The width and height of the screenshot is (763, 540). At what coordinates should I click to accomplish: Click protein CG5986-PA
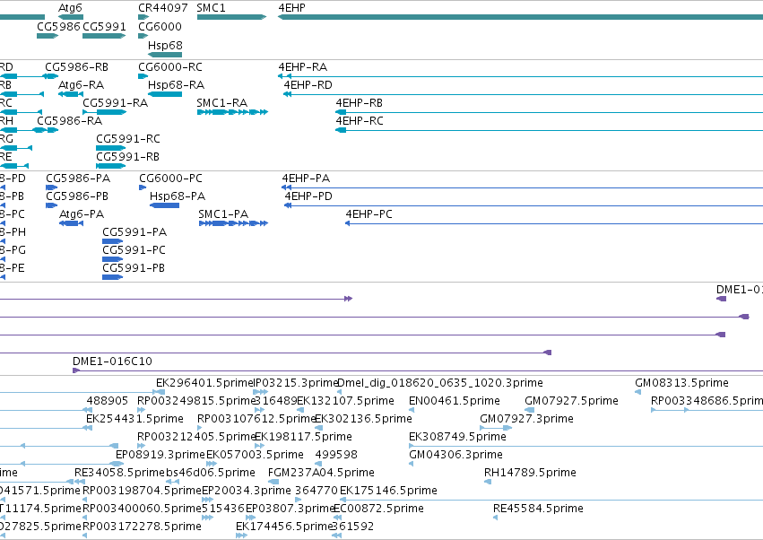point(78,179)
